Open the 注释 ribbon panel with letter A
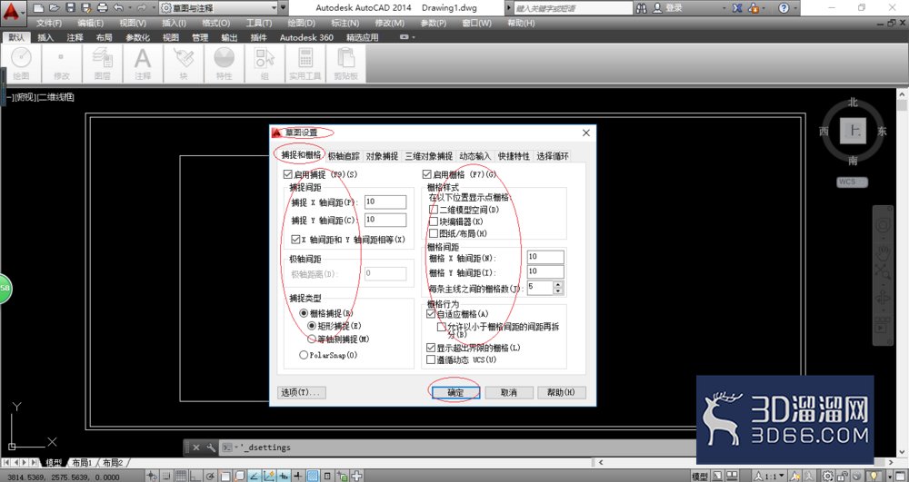This screenshot has width=909, height=482. 143,64
